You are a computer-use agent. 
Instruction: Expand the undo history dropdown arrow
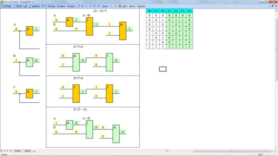coord(46,6)
